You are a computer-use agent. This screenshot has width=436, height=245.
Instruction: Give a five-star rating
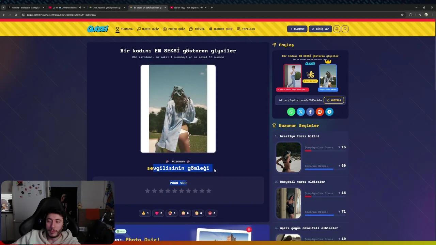click(x=175, y=191)
